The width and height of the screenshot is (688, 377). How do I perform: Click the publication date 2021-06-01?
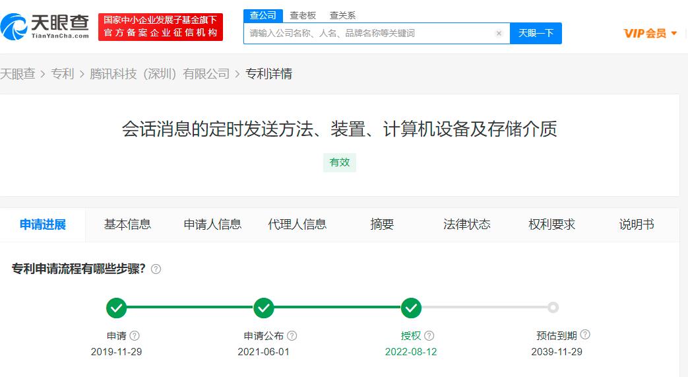[263, 352]
